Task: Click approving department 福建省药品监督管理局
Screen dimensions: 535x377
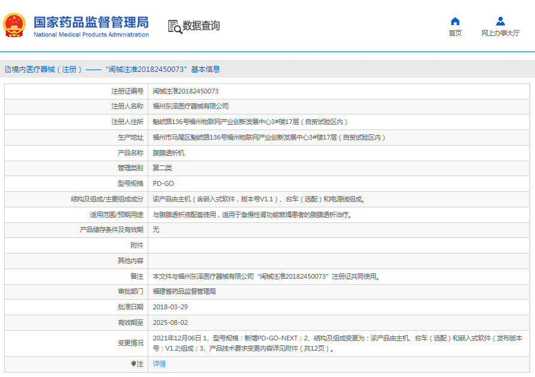Action: tap(184, 291)
